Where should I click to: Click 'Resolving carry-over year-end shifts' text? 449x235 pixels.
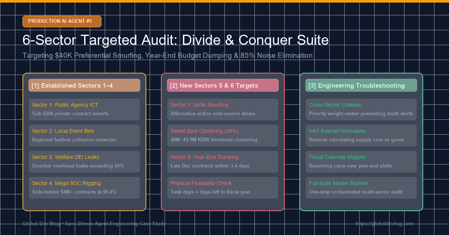(351, 166)
